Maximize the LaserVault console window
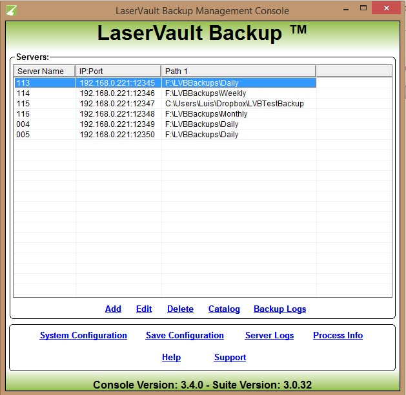Screen dimensions: 406x395 point(363,8)
